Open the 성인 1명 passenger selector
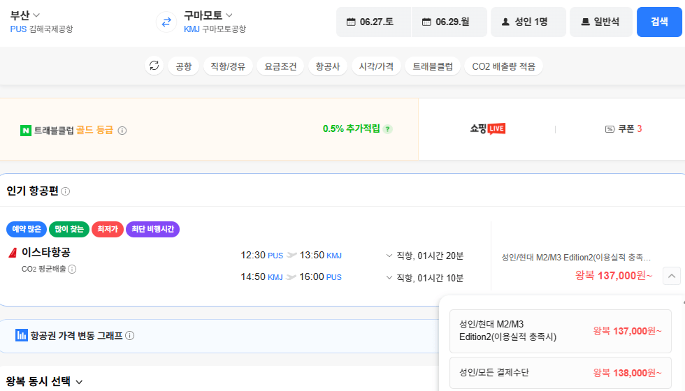Screen dimensions: 685x391 (x=528, y=22)
